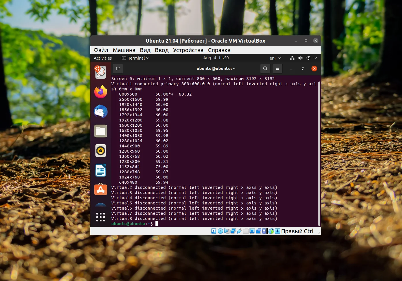Launch Rhythmbox from the dock
The image size is (402, 281).
coord(101,151)
